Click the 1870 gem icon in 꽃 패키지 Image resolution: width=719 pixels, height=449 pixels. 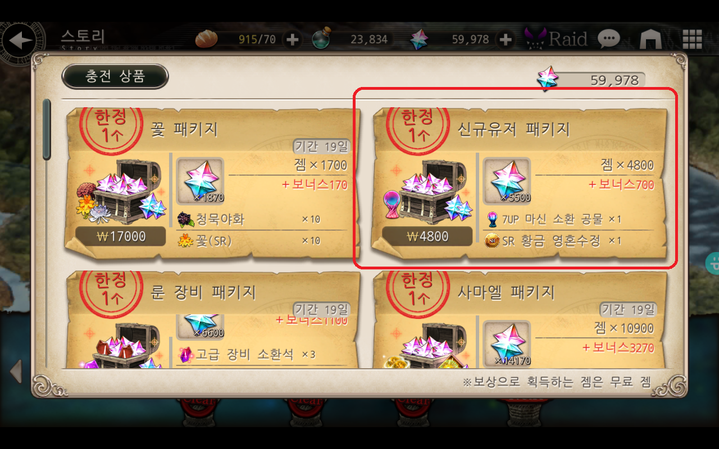(200, 181)
